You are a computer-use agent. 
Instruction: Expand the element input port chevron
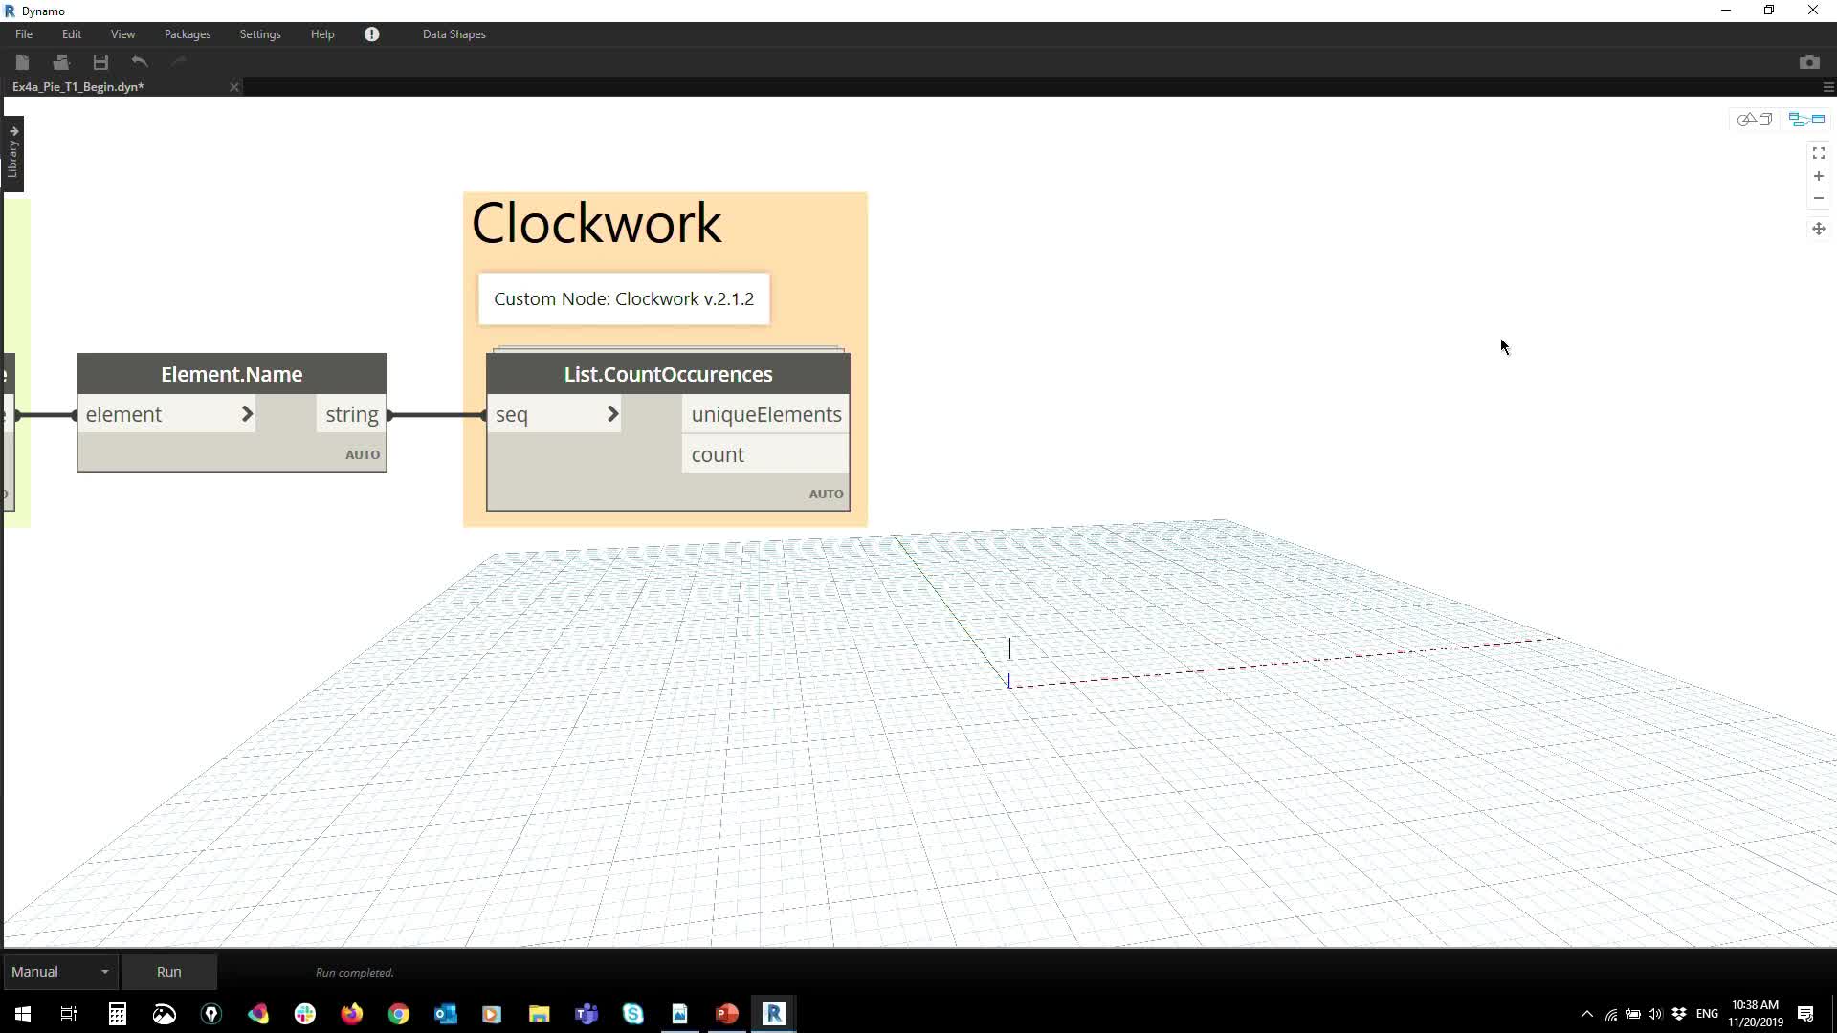247,414
